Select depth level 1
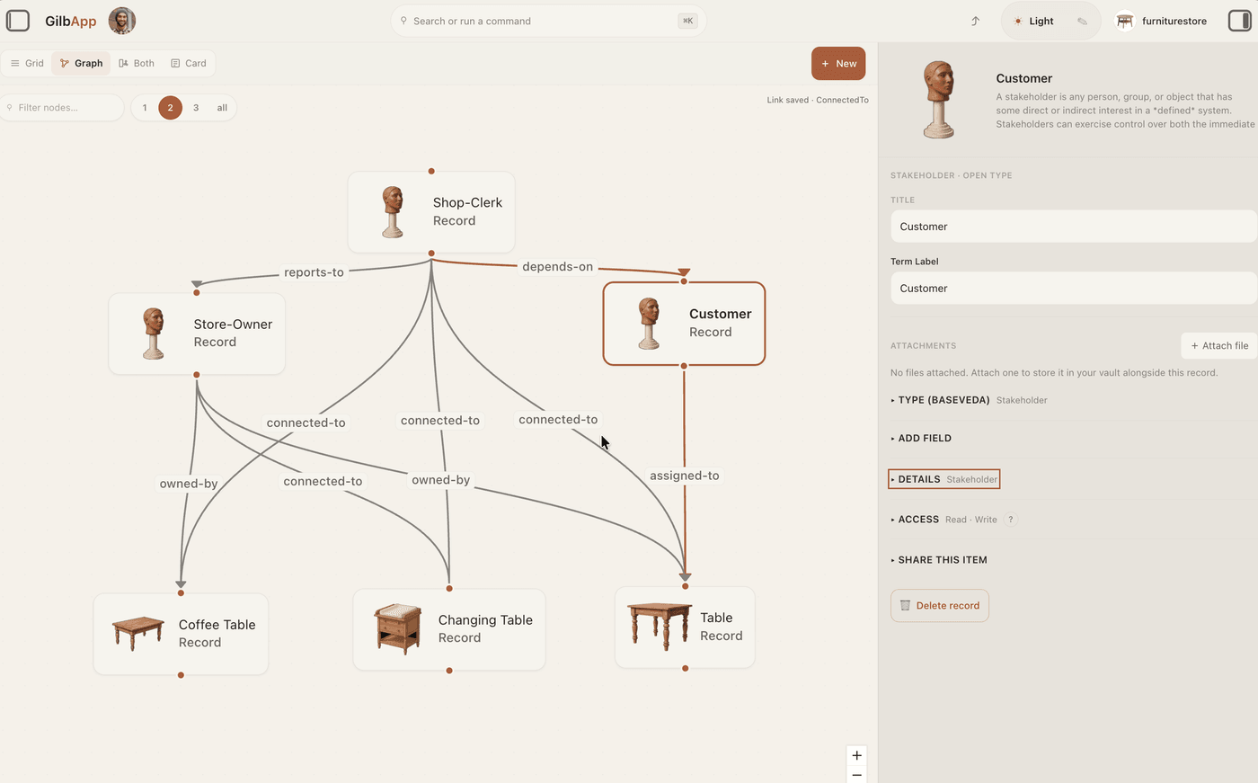The height and width of the screenshot is (783, 1258). point(145,108)
